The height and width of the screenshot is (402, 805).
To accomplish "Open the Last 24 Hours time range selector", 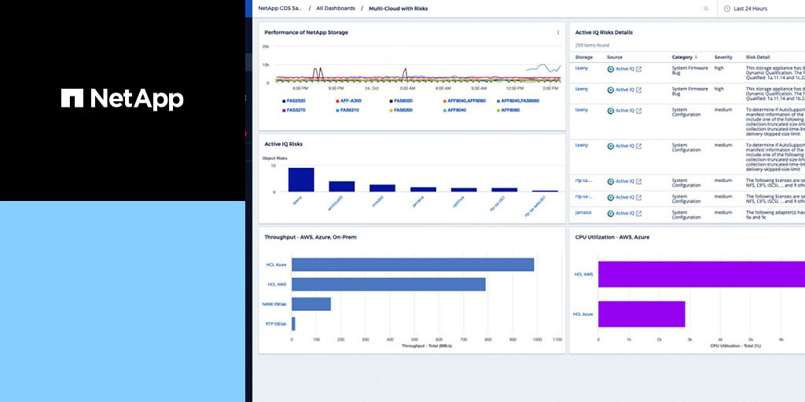I will coord(750,9).
